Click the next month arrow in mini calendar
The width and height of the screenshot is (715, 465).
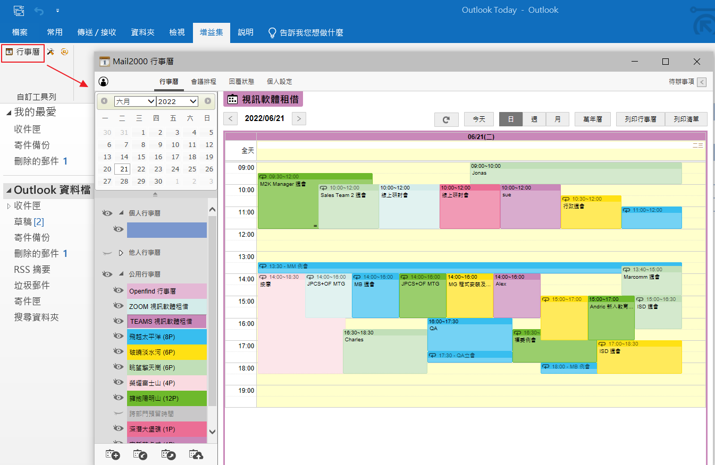pyautogui.click(x=208, y=101)
